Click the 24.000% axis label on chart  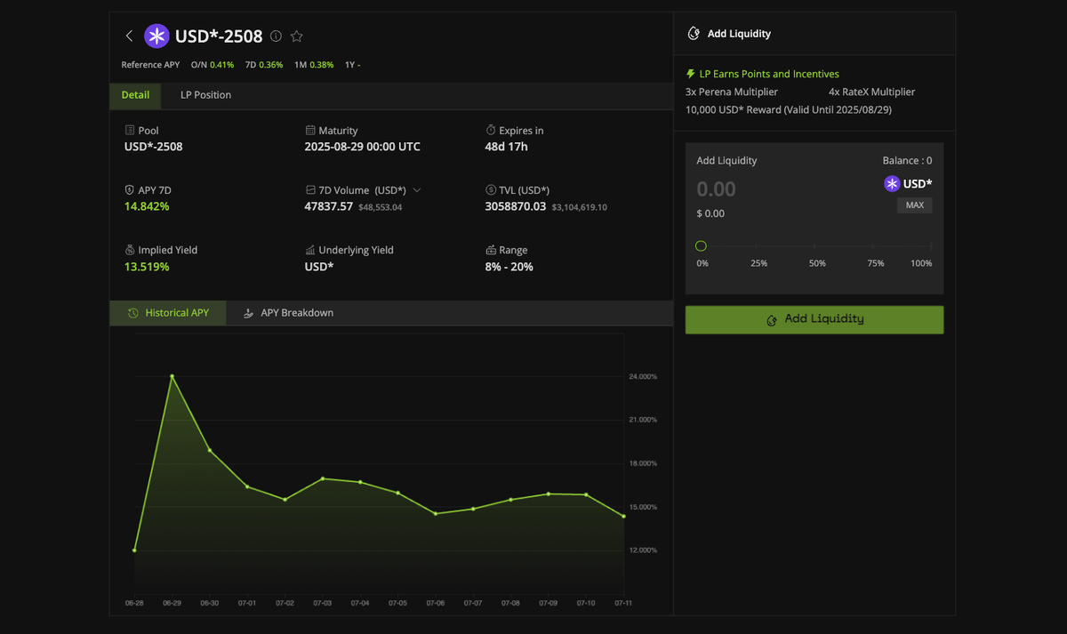pyautogui.click(x=643, y=377)
